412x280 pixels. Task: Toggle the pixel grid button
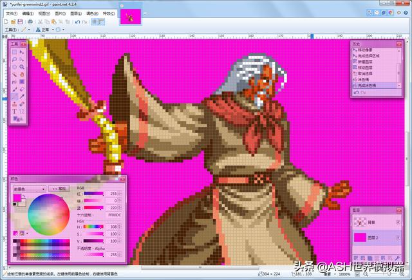tap(94, 21)
